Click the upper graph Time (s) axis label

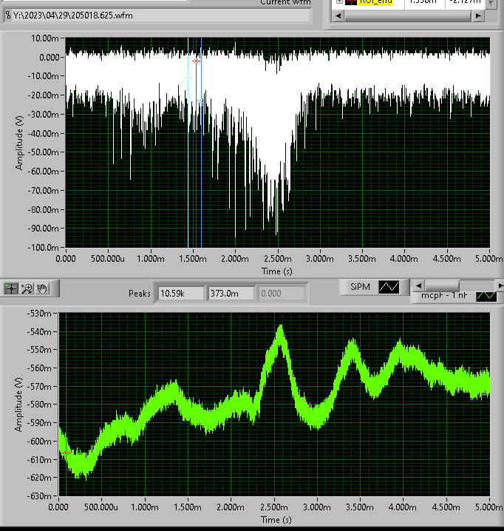(x=277, y=271)
